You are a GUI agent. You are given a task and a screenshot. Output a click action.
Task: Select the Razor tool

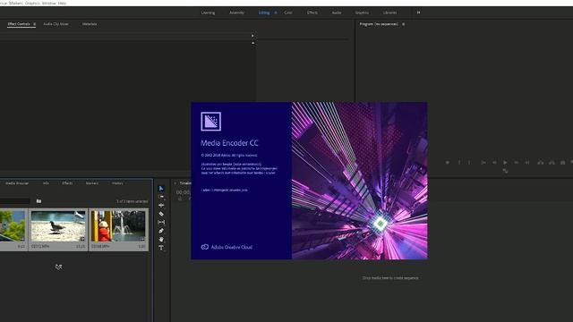tap(161, 214)
